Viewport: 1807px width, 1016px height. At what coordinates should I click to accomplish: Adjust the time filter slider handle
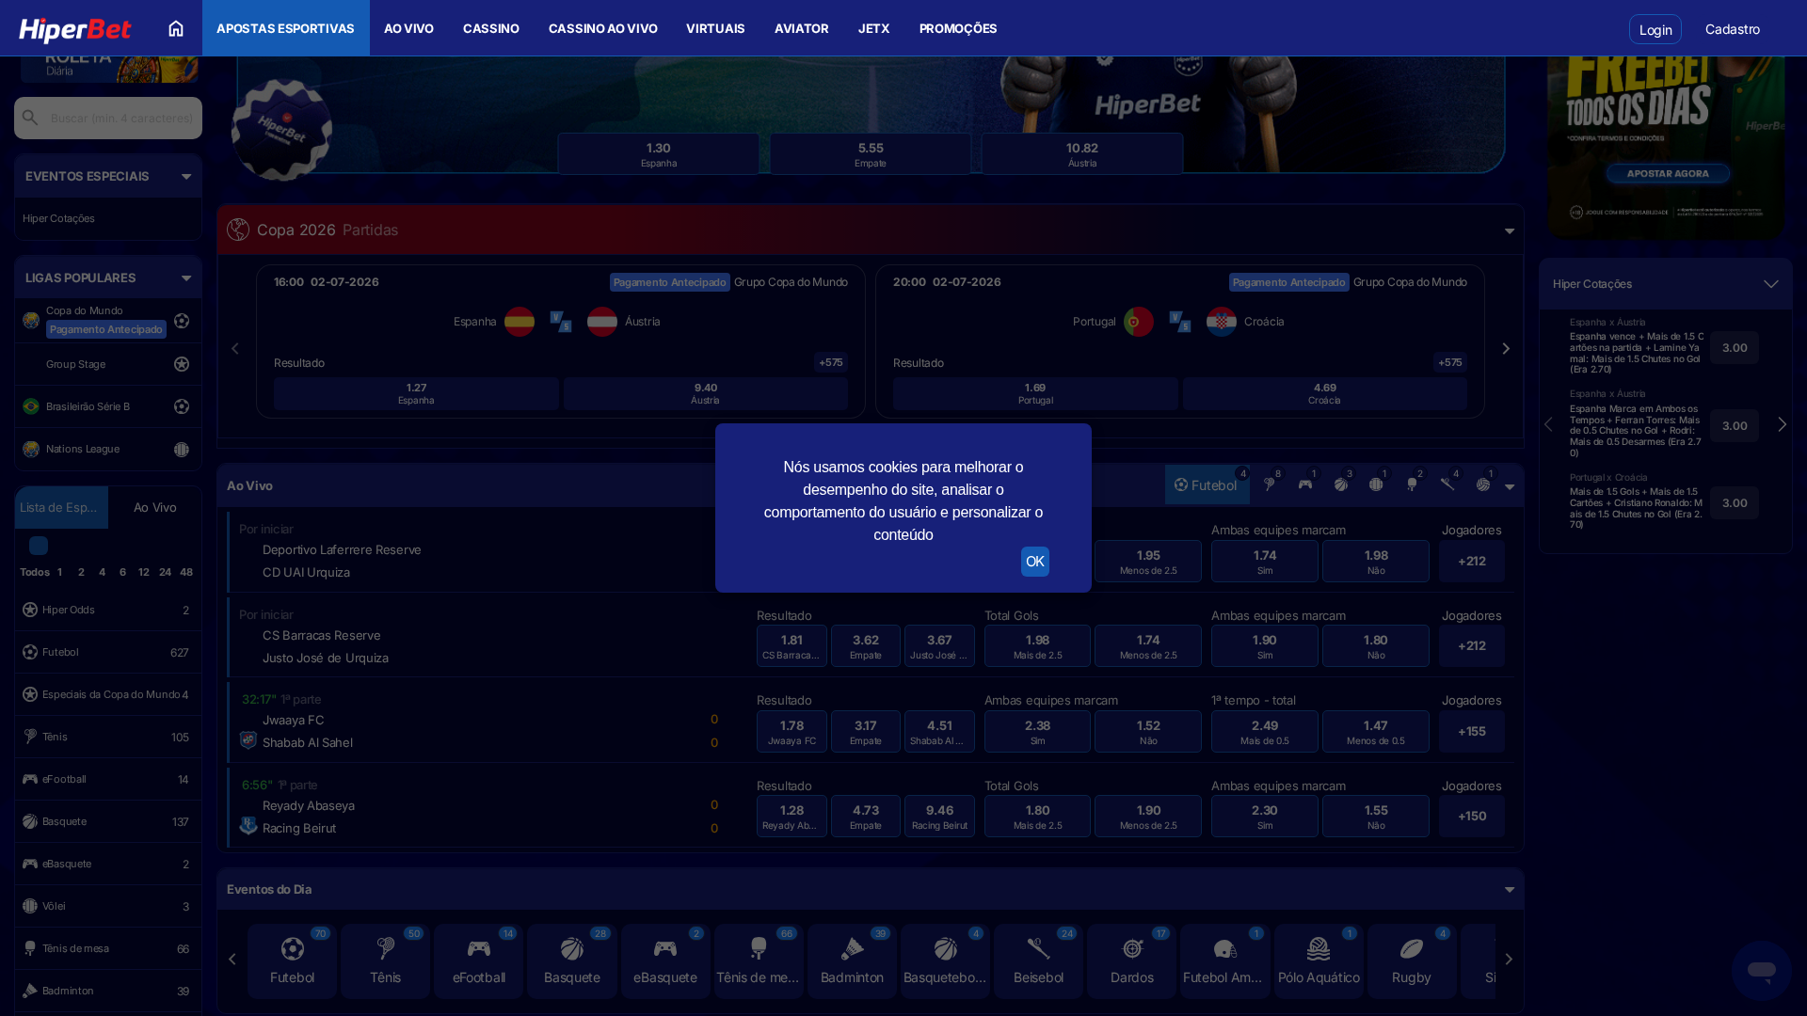(x=39, y=546)
